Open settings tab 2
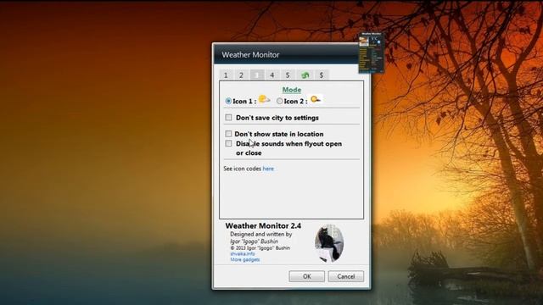 pyautogui.click(x=241, y=75)
